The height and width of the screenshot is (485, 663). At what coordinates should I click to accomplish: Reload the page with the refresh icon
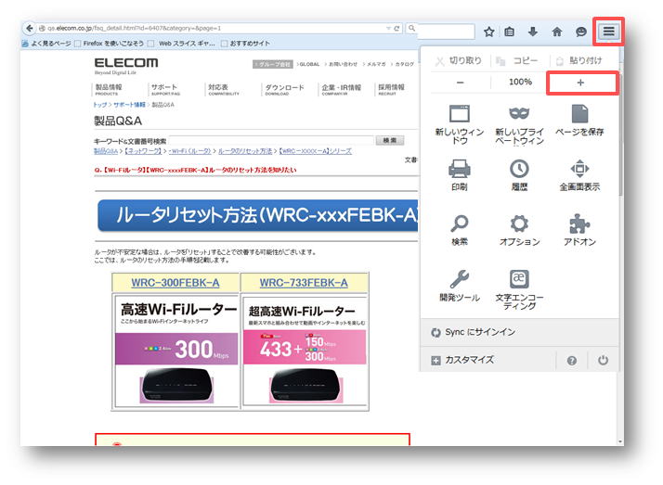click(396, 28)
